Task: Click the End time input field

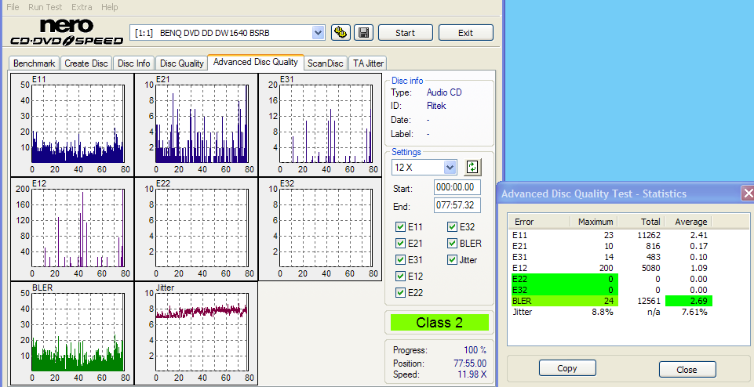Action: [457, 205]
